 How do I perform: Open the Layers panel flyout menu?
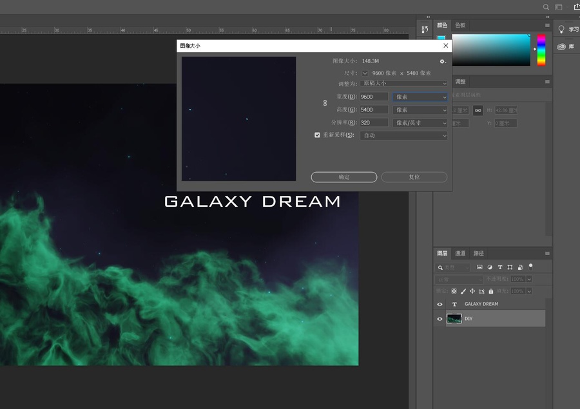(547, 253)
